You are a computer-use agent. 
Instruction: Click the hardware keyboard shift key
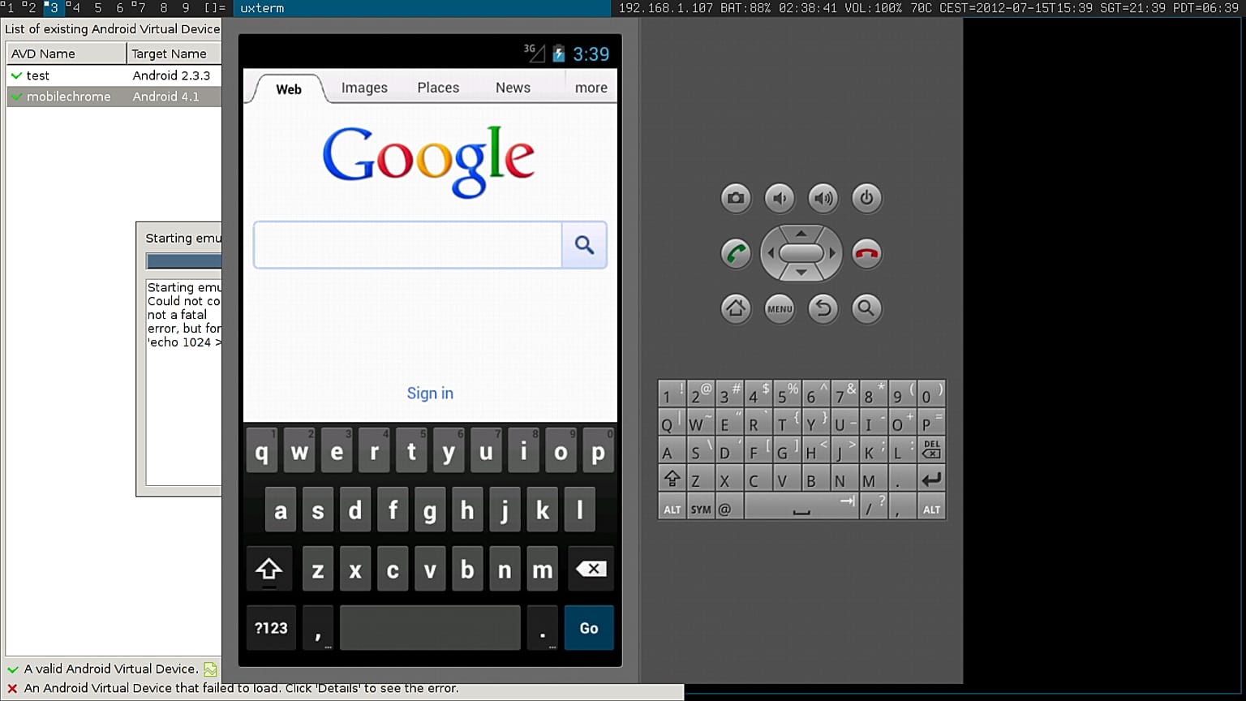(672, 479)
